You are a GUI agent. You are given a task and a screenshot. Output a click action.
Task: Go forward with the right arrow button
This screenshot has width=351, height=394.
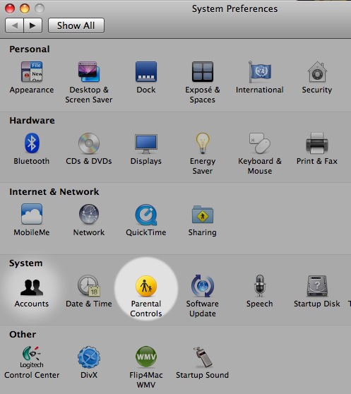[32, 25]
